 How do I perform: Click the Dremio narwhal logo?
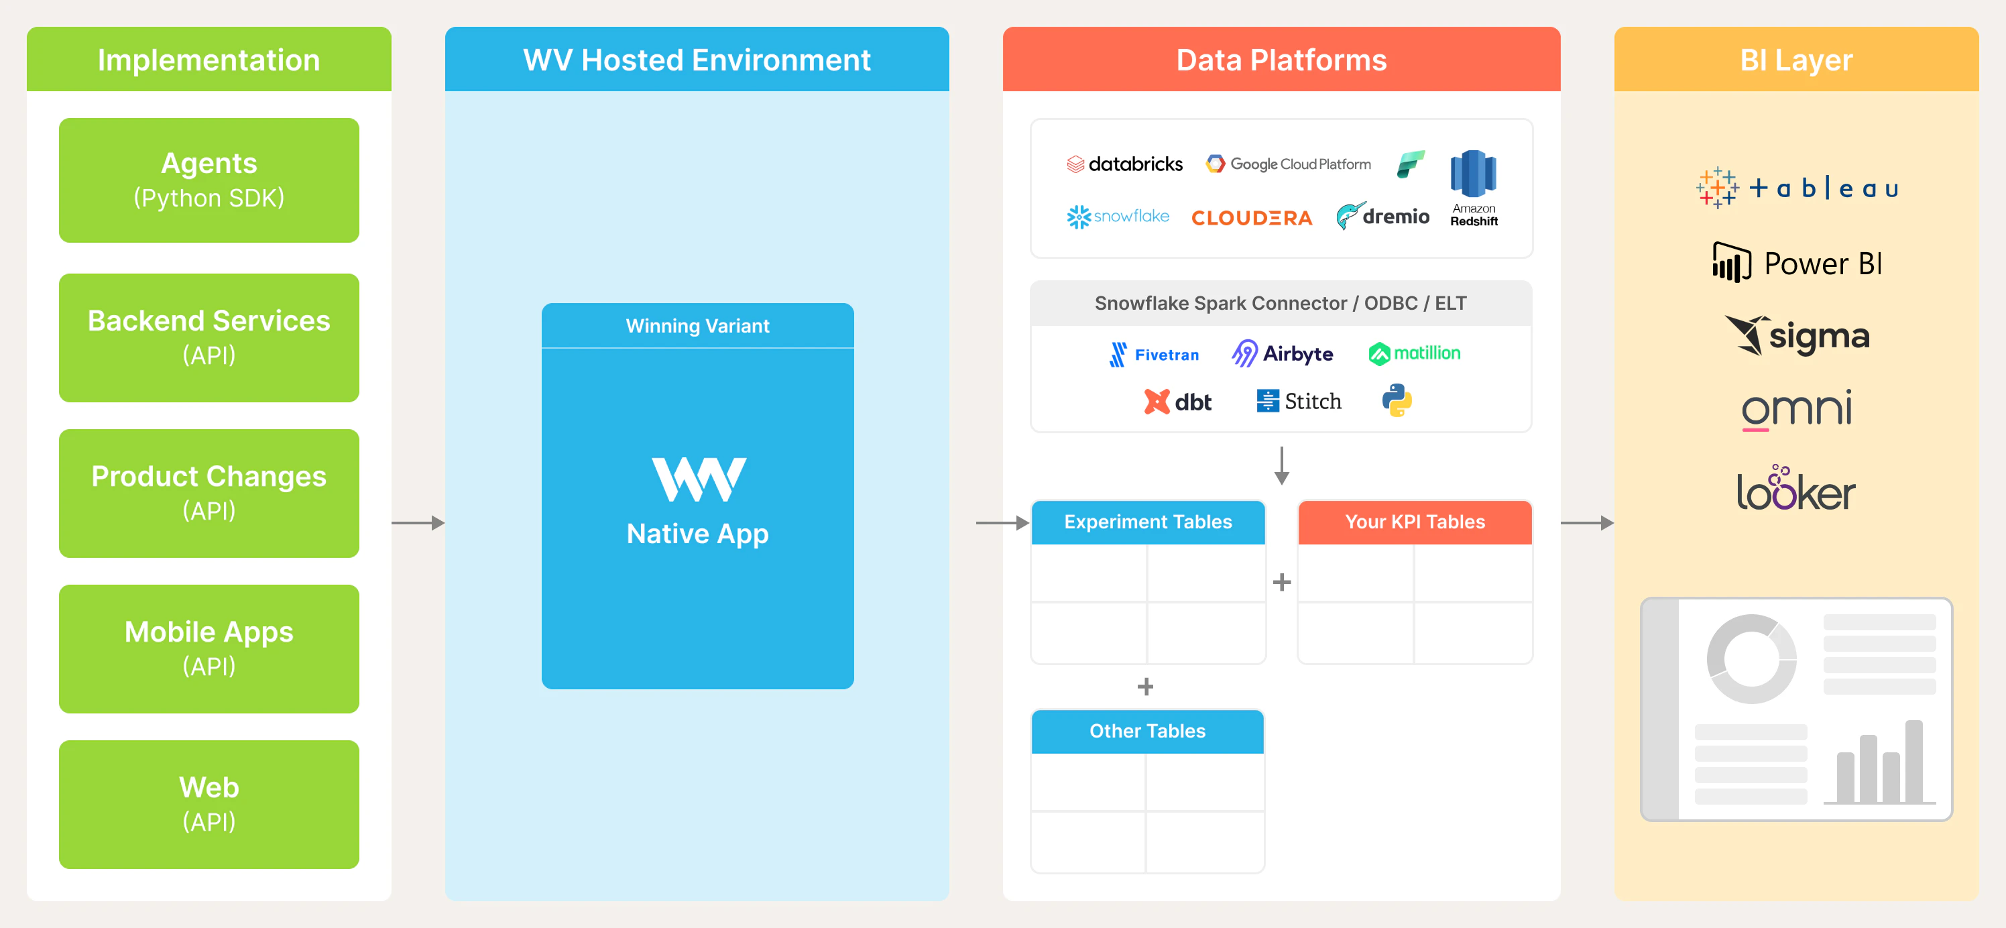pos(1382,216)
